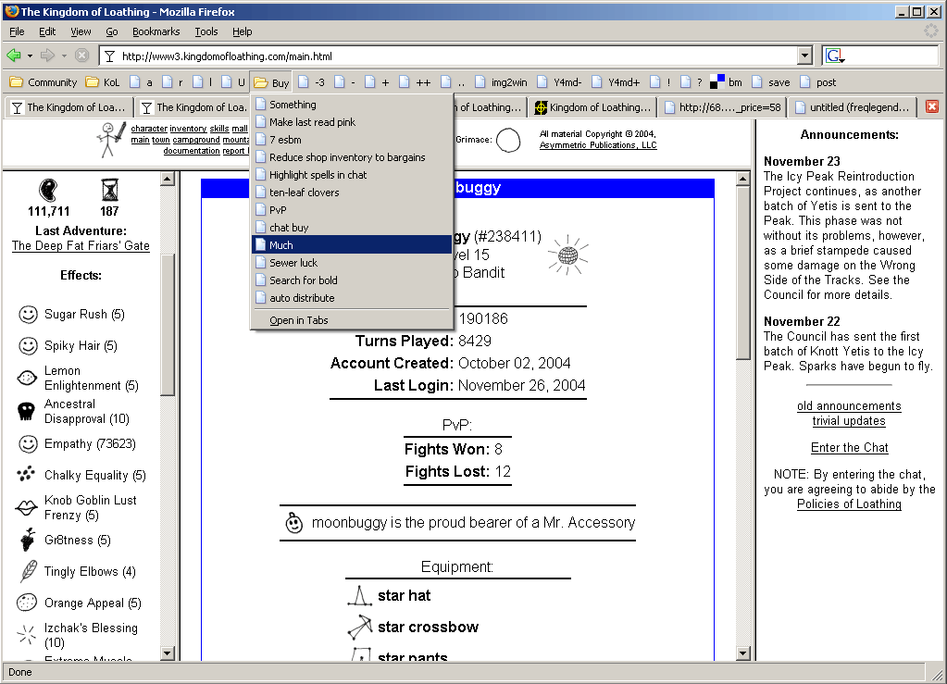
Task: Expand the URL bar history dropdown
Action: [804, 56]
